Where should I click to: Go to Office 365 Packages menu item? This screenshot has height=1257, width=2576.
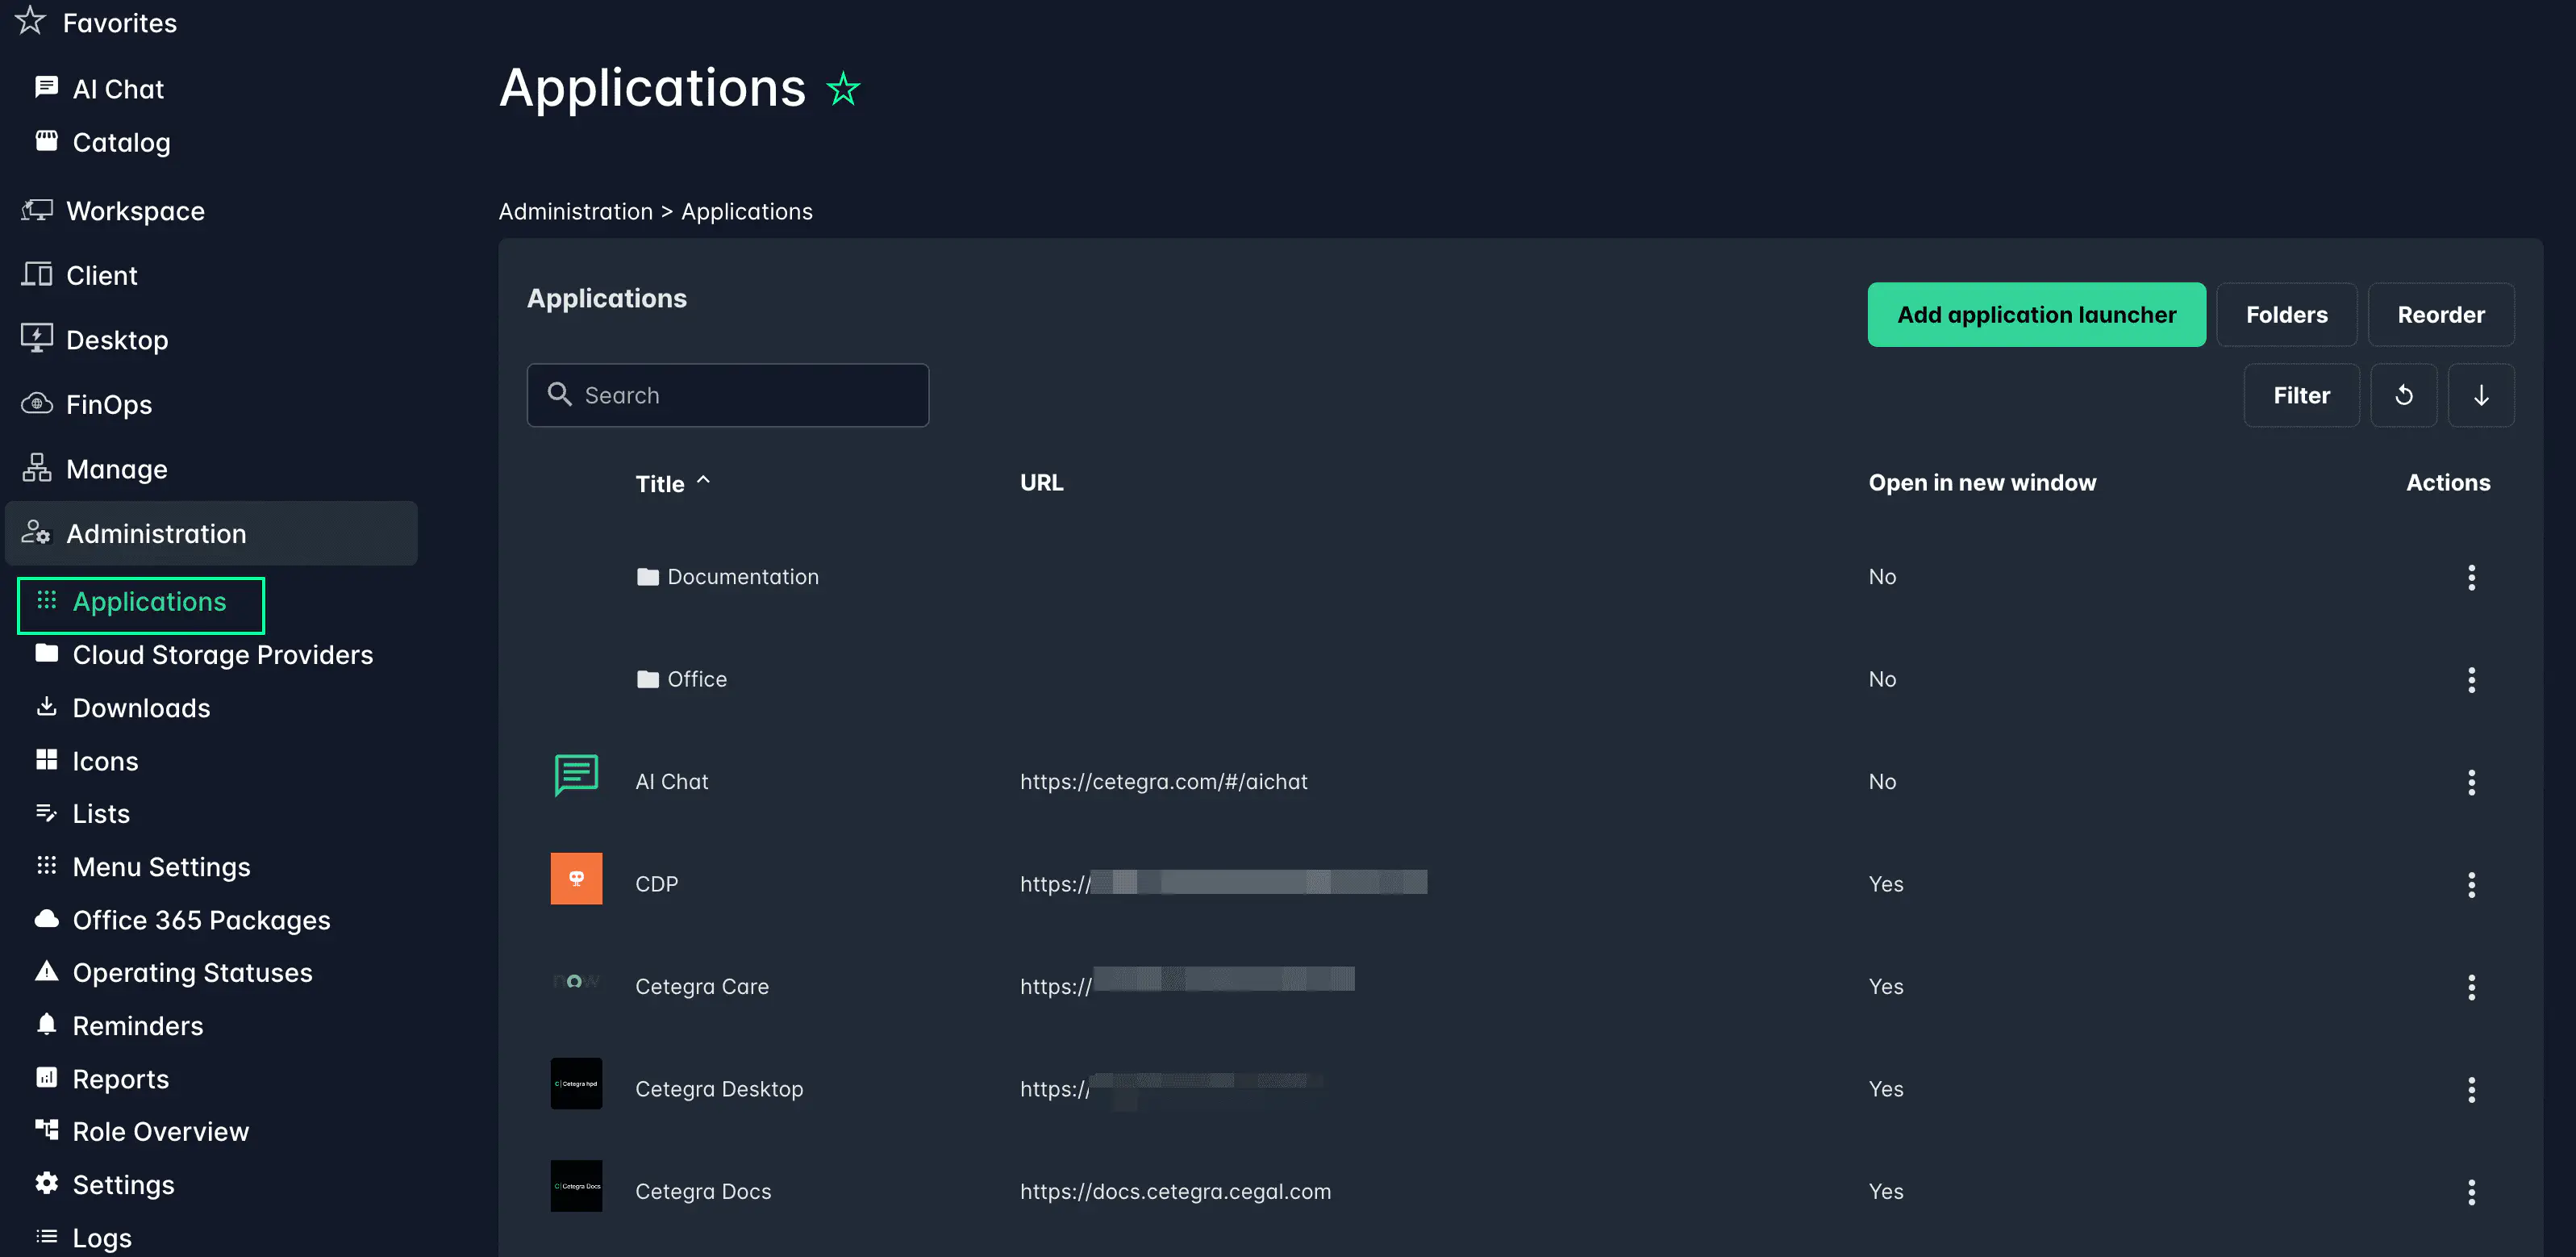(201, 920)
